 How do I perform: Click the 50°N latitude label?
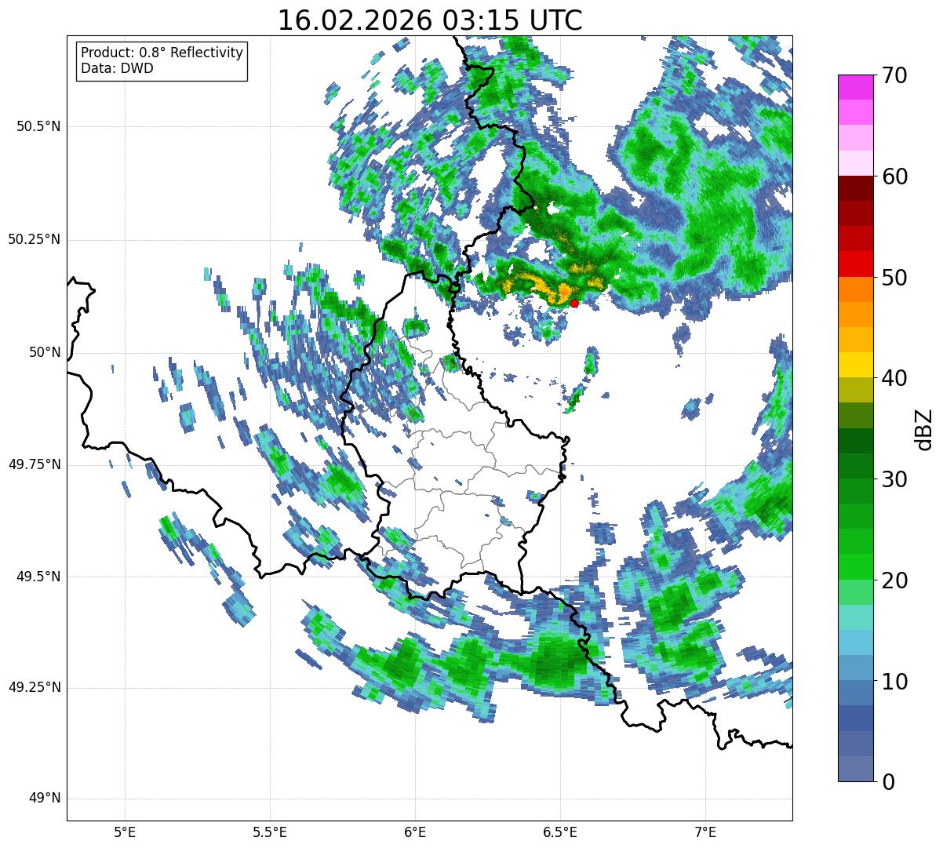[45, 352]
